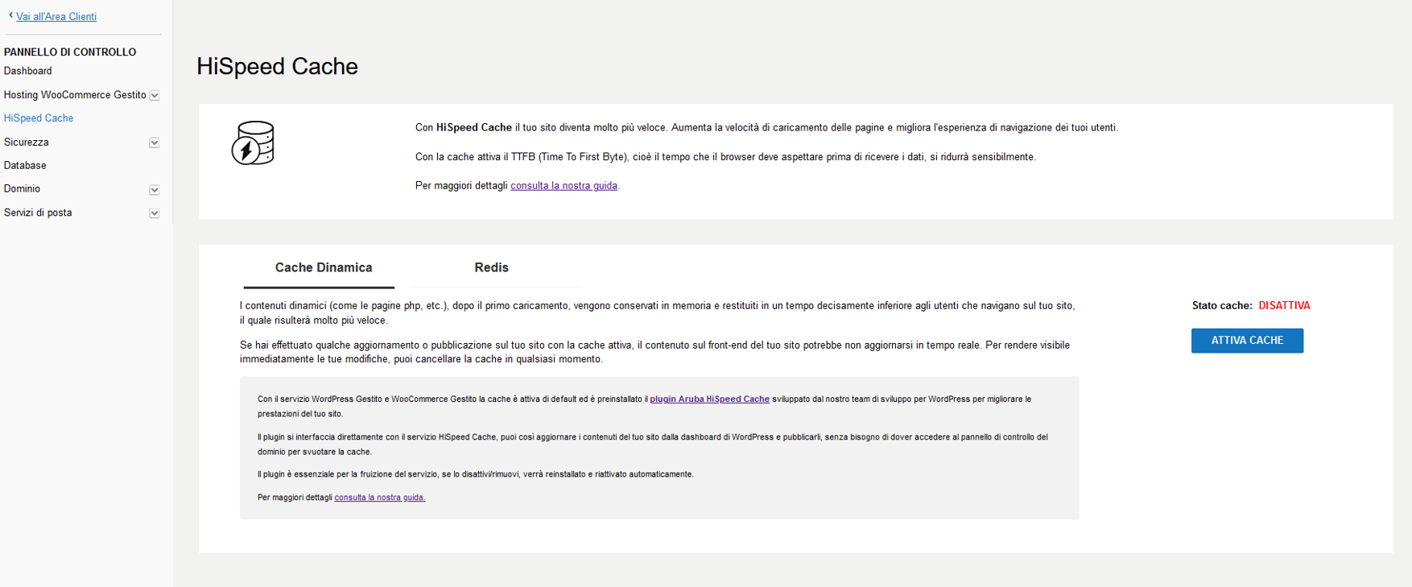This screenshot has width=1412, height=587.
Task: Click the back chevron beside Vai all'Area Clienti
Action: click(x=10, y=15)
